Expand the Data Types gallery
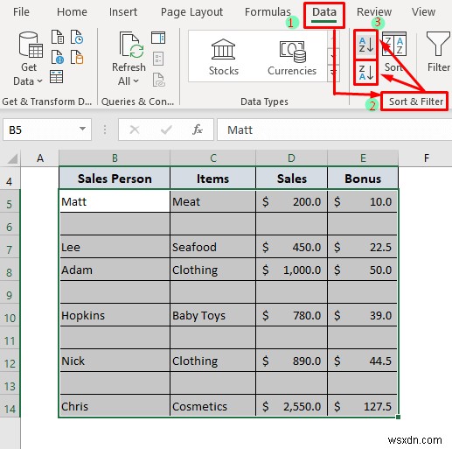Image resolution: width=452 pixels, height=449 pixels. (333, 73)
